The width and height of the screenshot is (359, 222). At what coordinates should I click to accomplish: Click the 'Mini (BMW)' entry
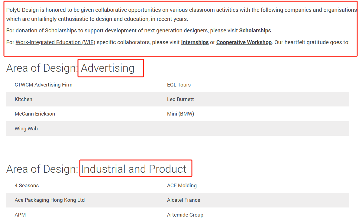181,114
